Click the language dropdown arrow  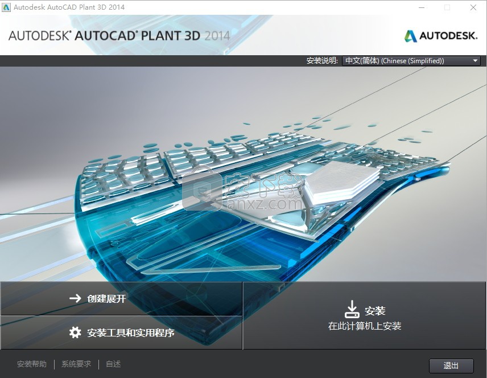pyautogui.click(x=475, y=60)
